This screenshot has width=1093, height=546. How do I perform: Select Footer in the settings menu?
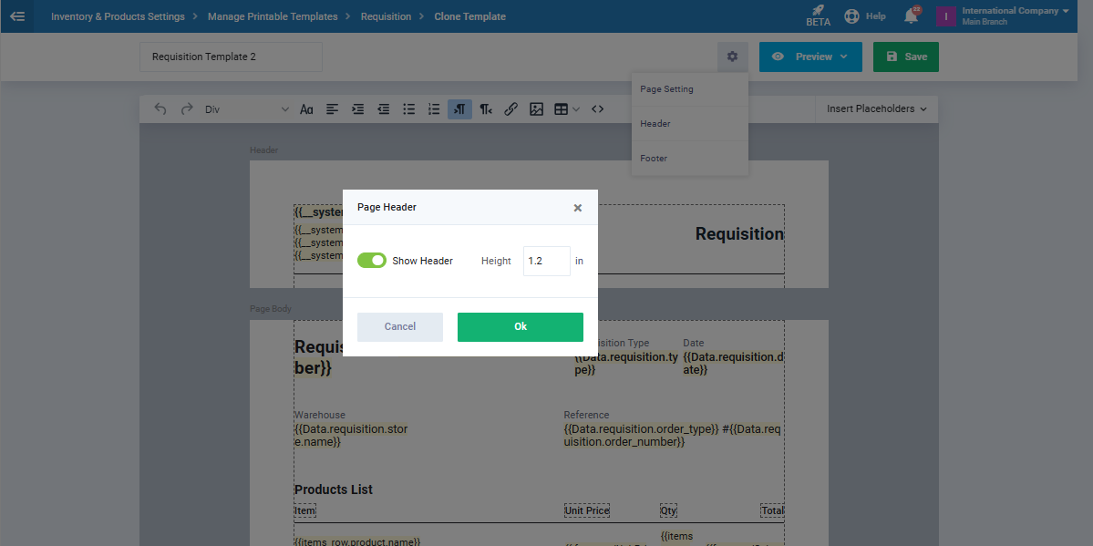point(654,159)
